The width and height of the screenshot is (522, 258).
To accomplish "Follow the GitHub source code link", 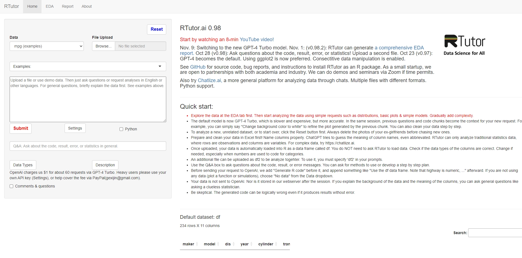I will [198, 67].
